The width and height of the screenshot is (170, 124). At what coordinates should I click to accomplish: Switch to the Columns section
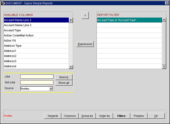click(70, 116)
